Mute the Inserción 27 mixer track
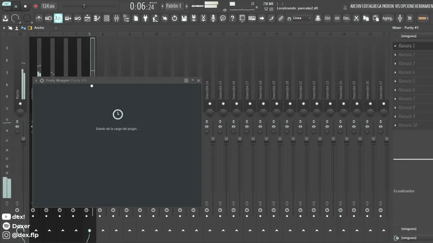The height and width of the screenshot is (243, 433). click(x=384, y=104)
